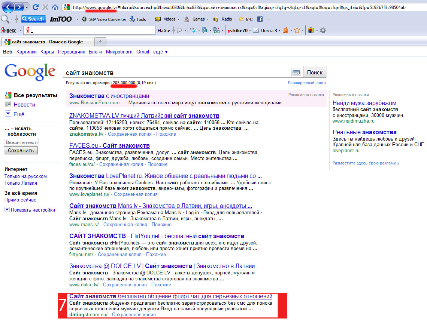Open the datingstream.eu result title

171,296
